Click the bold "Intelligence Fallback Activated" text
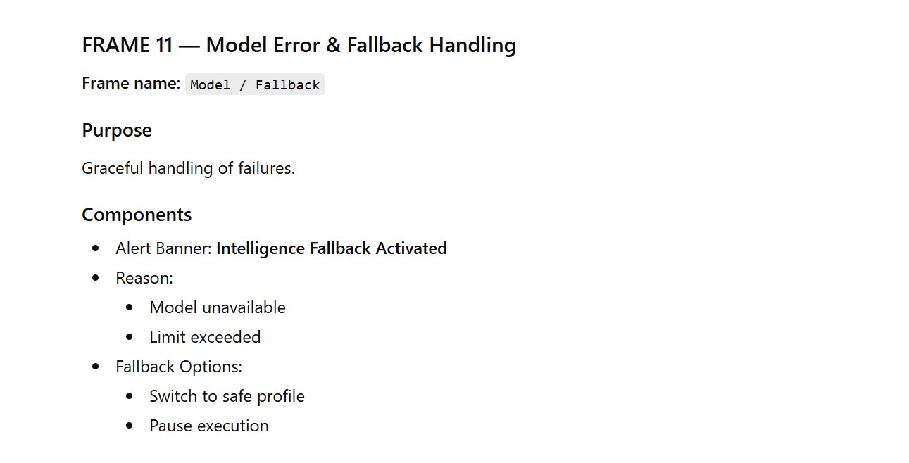 [x=332, y=248]
